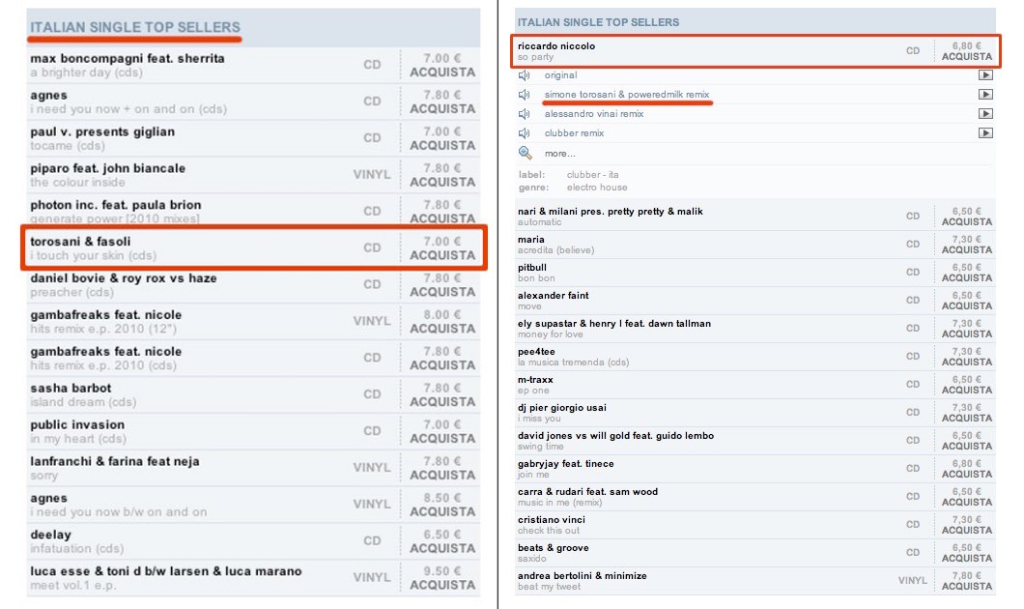Click ACQUISTA for gambafreaks 12" vinyl
This screenshot has width=1024, height=609.
point(442,329)
